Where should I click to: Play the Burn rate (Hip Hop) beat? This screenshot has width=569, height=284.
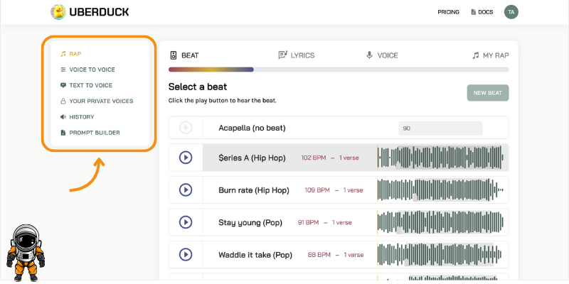pyautogui.click(x=186, y=190)
